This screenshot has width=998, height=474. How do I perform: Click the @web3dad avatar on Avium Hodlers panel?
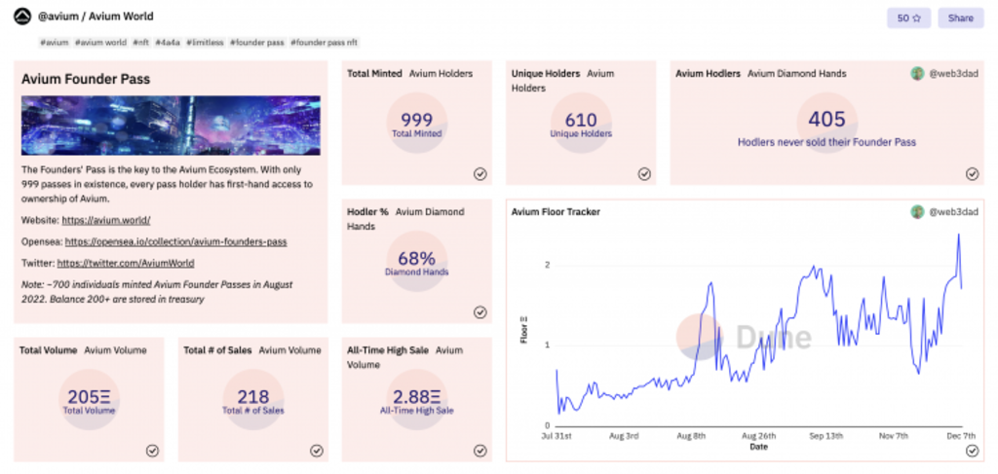tap(917, 73)
